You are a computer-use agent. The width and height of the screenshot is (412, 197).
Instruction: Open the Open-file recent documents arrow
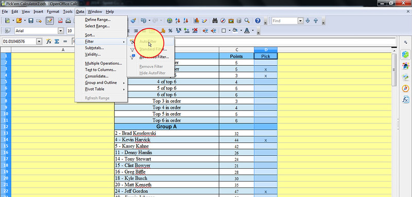coord(25,21)
